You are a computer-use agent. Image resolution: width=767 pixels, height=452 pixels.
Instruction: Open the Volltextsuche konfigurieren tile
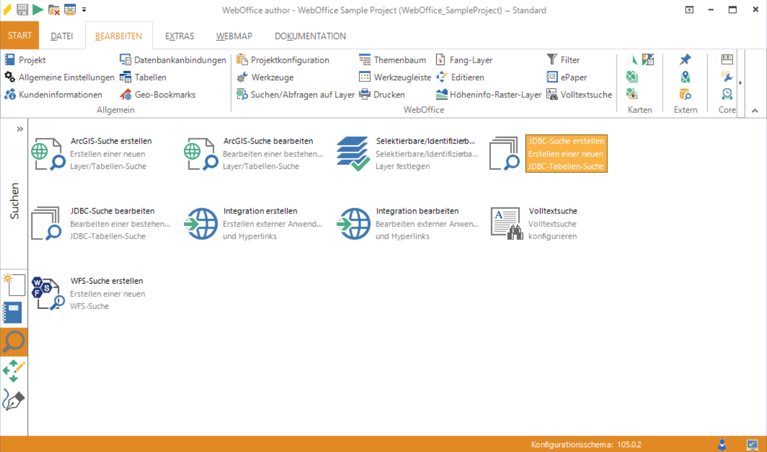pyautogui.click(x=534, y=223)
